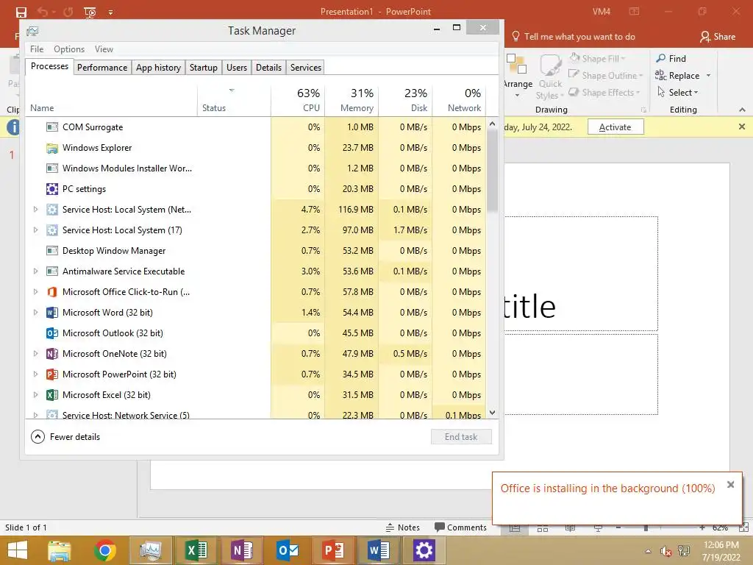Screen dimensions: 753x565
Task: Click the Find magnifier icon in PowerPoint ribbon
Action: (661, 58)
